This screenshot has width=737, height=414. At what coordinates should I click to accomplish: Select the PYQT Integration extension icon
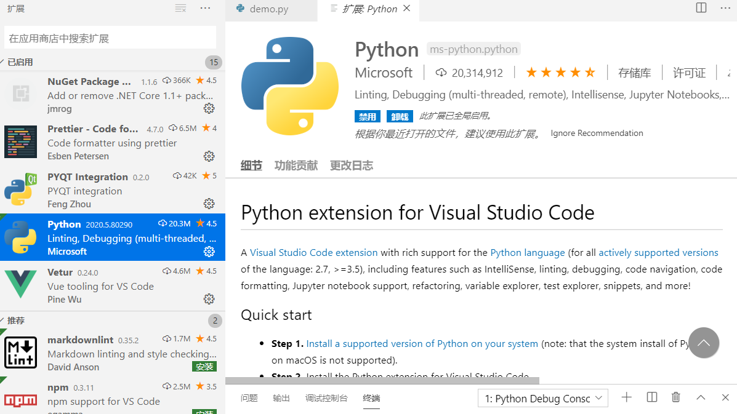coord(21,189)
